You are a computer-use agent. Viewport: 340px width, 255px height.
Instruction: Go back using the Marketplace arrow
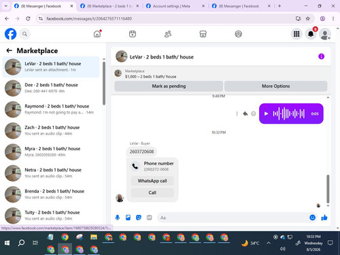9,50
